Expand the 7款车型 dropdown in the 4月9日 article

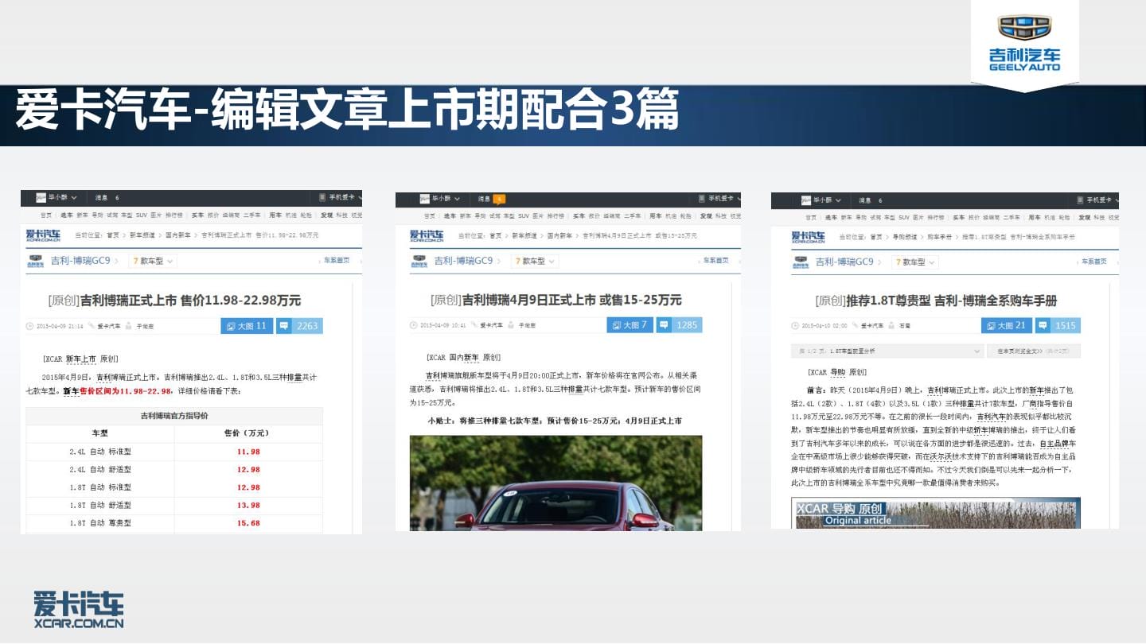coord(536,261)
